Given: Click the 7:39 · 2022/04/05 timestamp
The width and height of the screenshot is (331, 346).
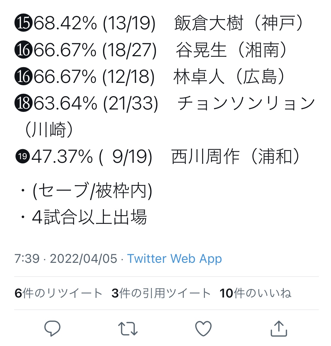Looking at the screenshot, I should click(66, 259).
